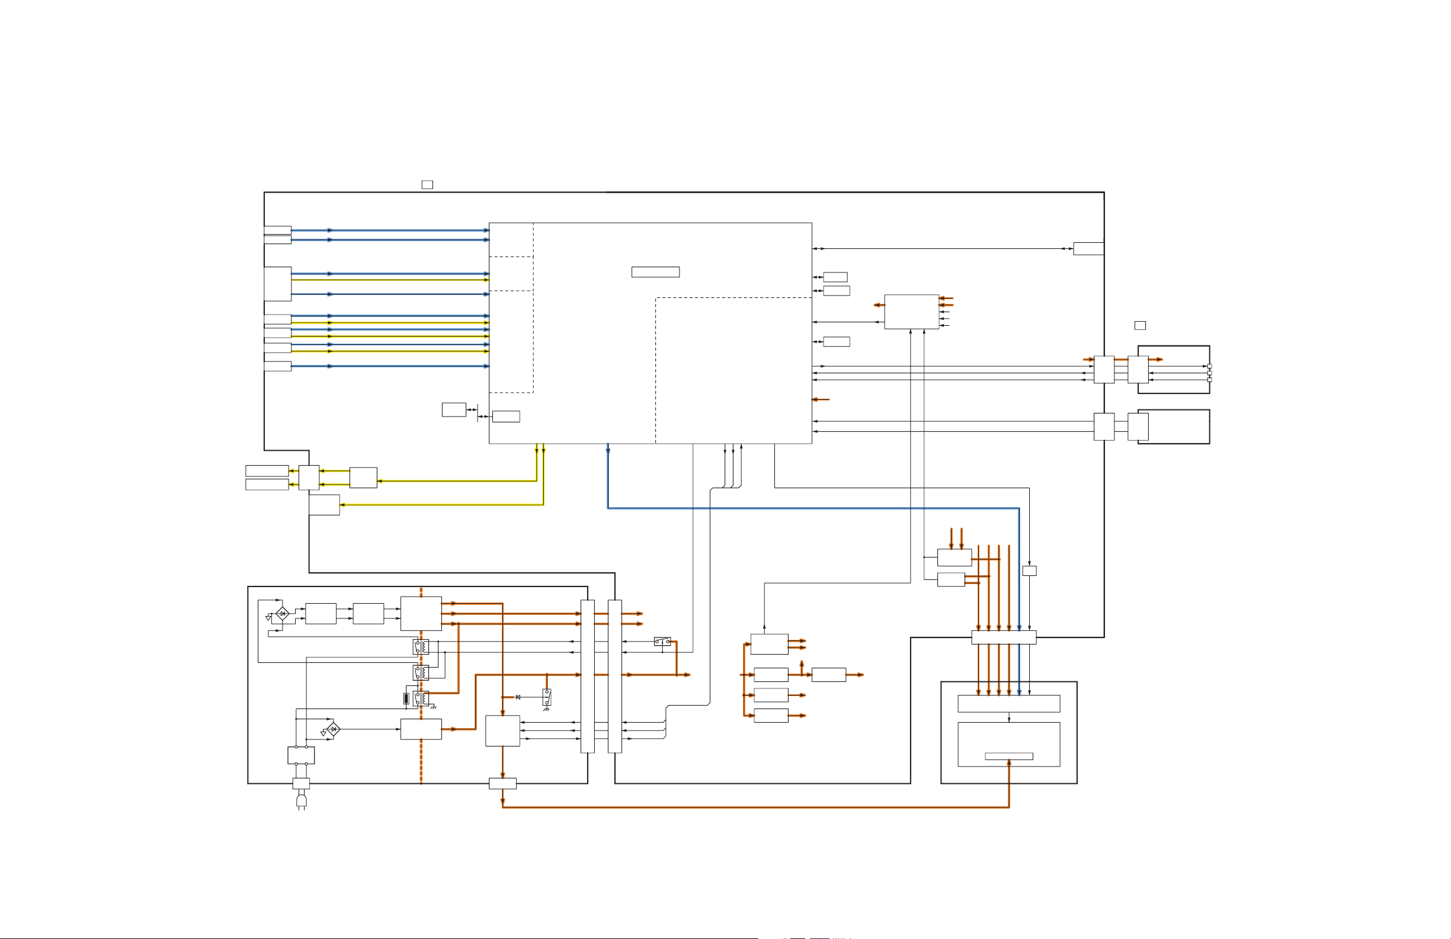Click the ground triangle beside upper rectifier

coord(268,618)
